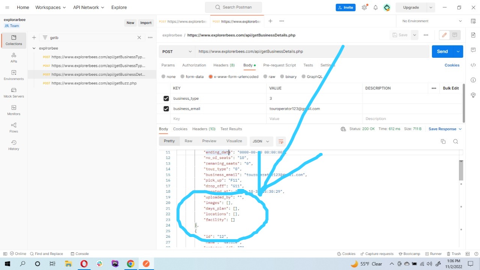Image resolution: width=480 pixels, height=270 pixels.
Task: Click the request URL input field
Action: click(312, 51)
